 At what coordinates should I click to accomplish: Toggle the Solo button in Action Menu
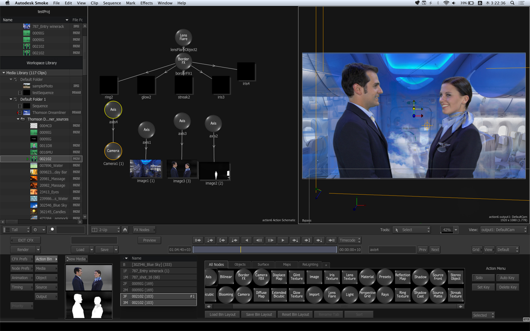(483, 278)
